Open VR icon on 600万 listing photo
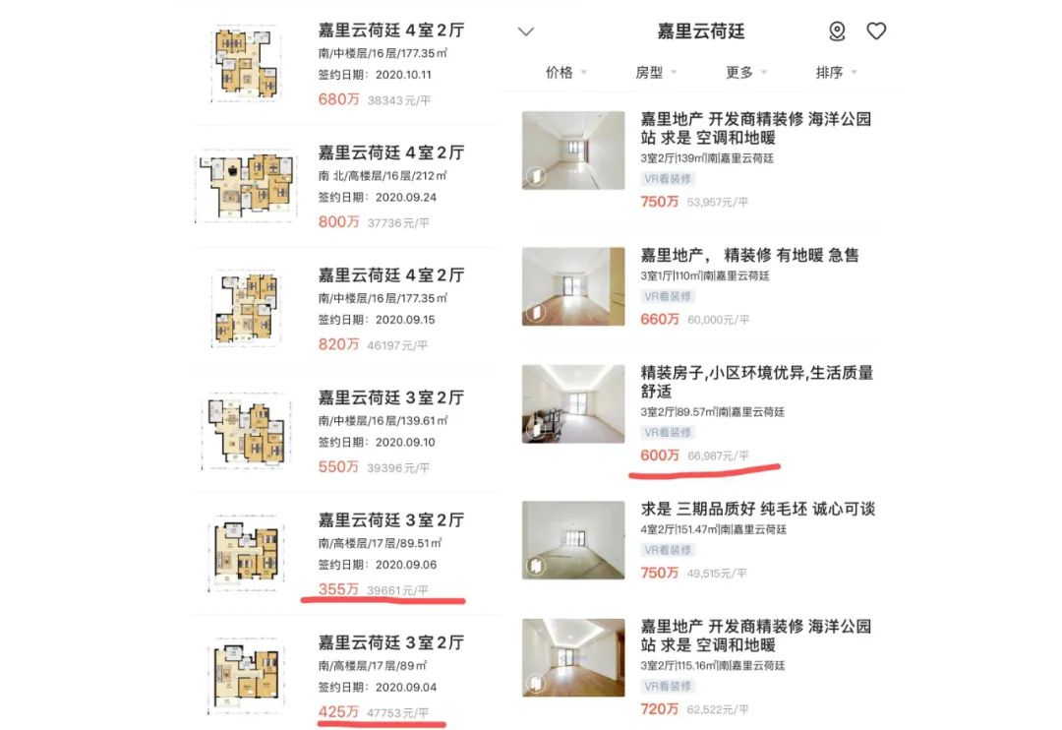The height and width of the screenshot is (730, 1062). (x=537, y=430)
